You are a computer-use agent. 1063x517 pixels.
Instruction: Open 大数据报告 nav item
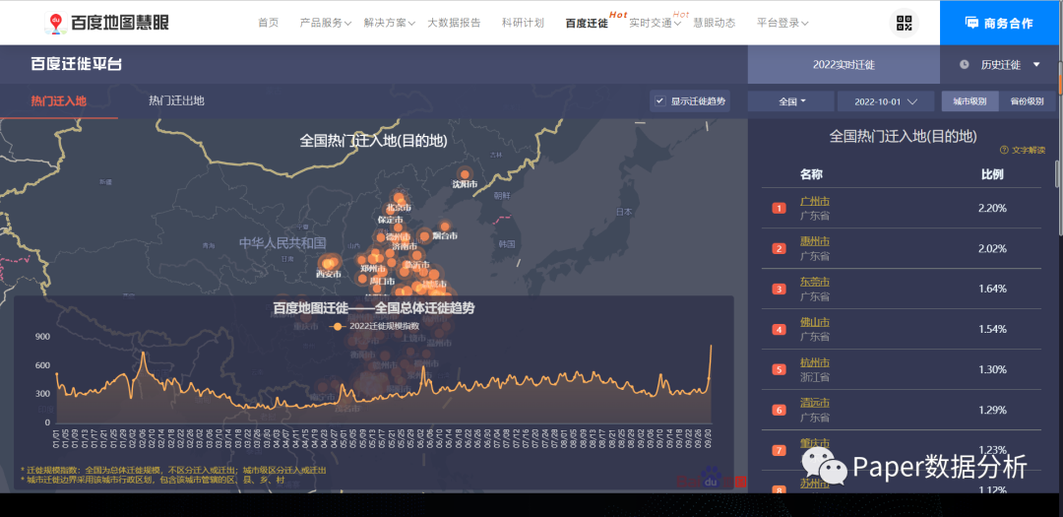point(454,23)
